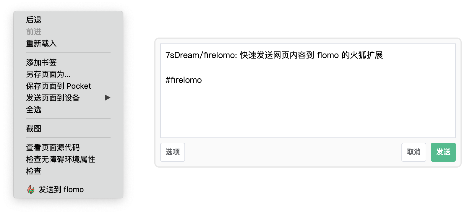The height and width of the screenshot is (214, 475).
Task: Click "检查无障碍环境属性" accessibility entry
Action: 60,159
